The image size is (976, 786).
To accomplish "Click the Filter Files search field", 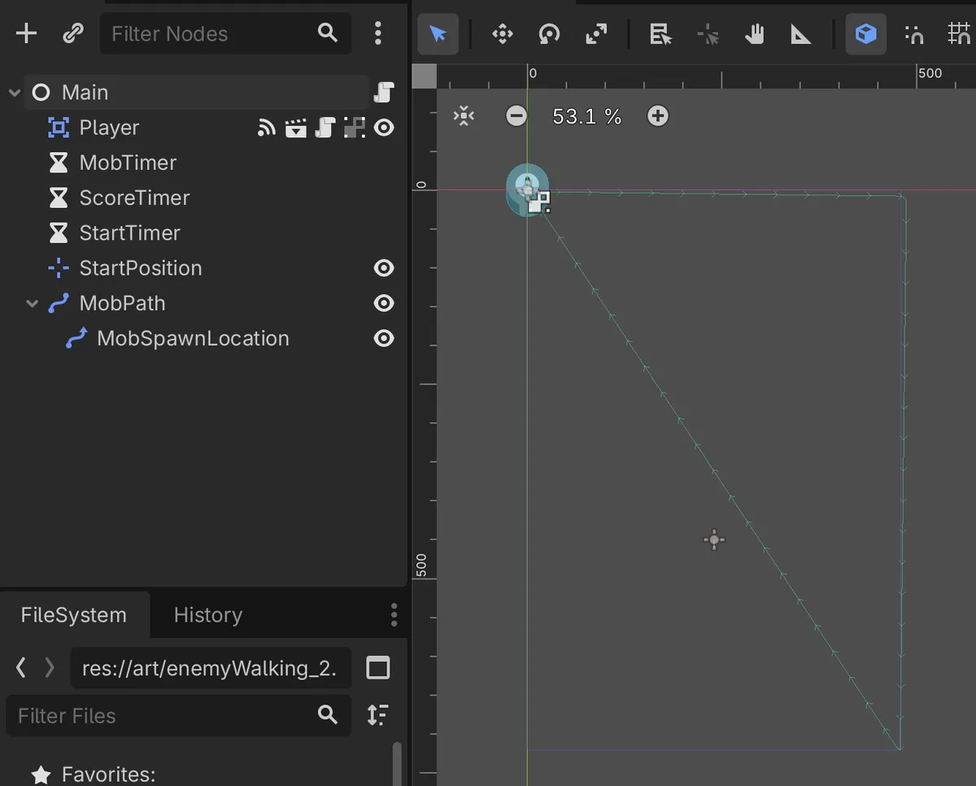I will [178, 715].
